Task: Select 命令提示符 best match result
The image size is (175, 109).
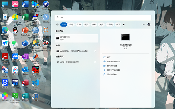Action: tap(76, 38)
